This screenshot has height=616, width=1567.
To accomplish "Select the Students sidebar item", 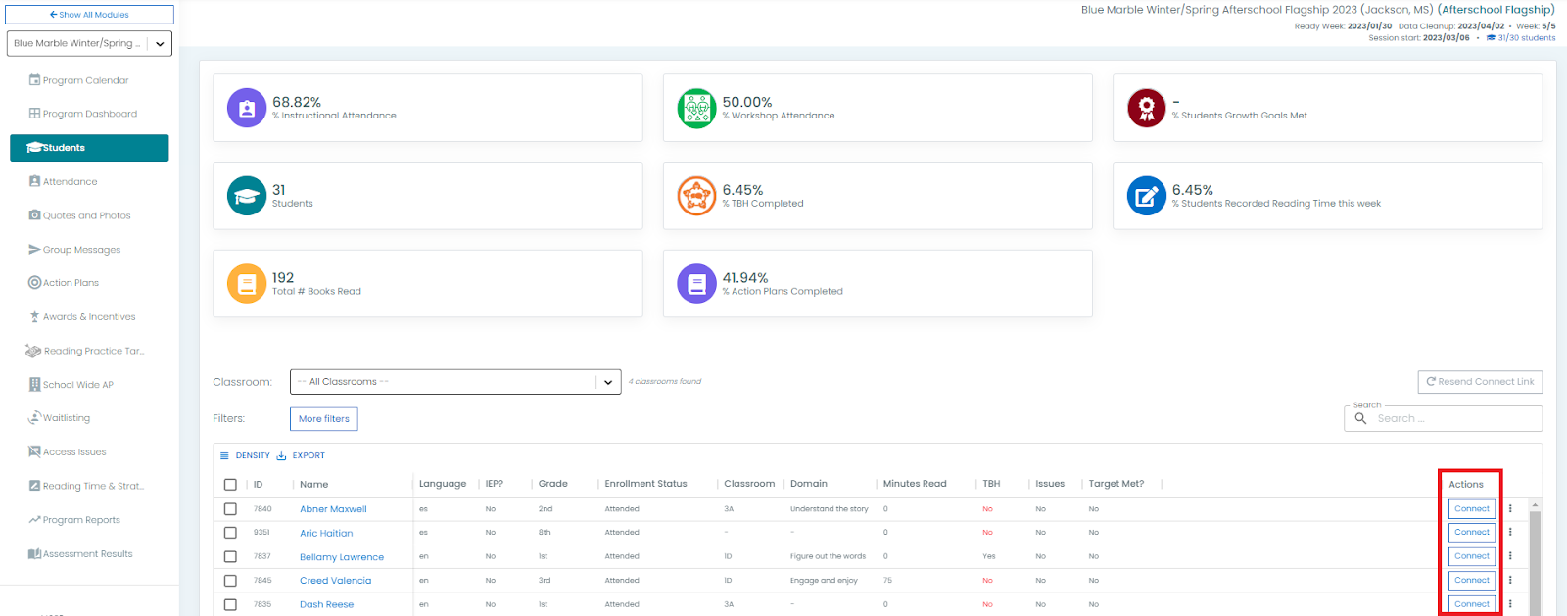I will coord(89,148).
